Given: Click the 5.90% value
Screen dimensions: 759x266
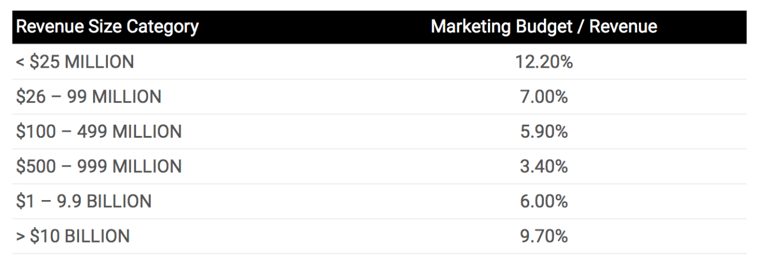Looking at the screenshot, I should [544, 132].
